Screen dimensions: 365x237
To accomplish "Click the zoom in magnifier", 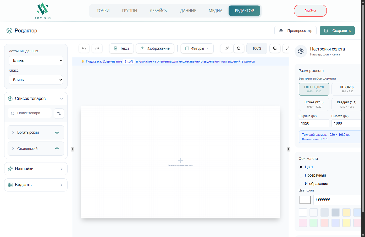I will [x=275, y=48].
